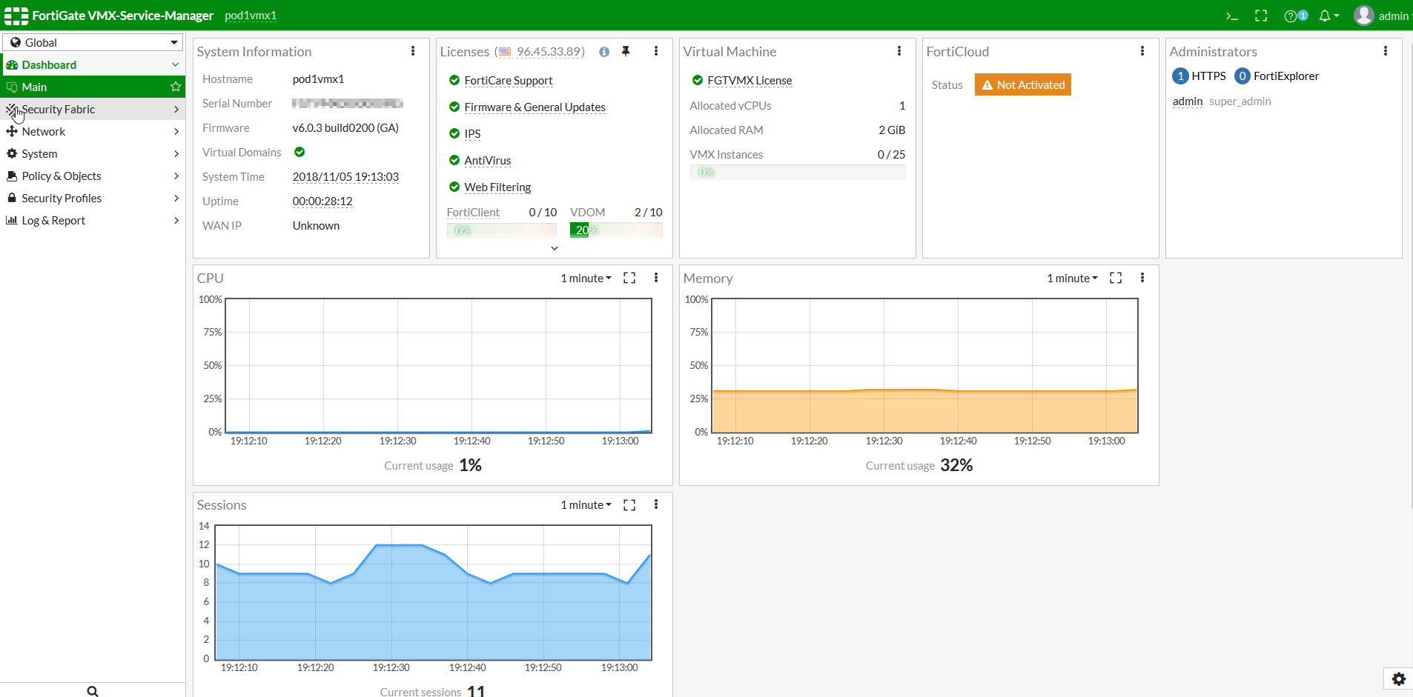Open FortiCloud widget options menu
The height and width of the screenshot is (697, 1413).
(1142, 51)
